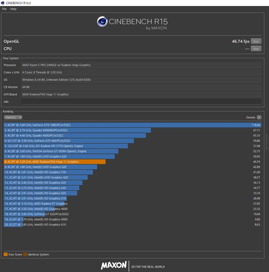This screenshot has height=272, width=269.
Task: Expand the OpenGL ranking dropdown
Action: 13,117
